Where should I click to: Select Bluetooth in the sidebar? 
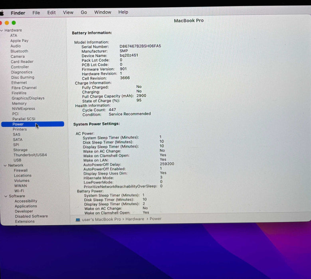[19, 51]
